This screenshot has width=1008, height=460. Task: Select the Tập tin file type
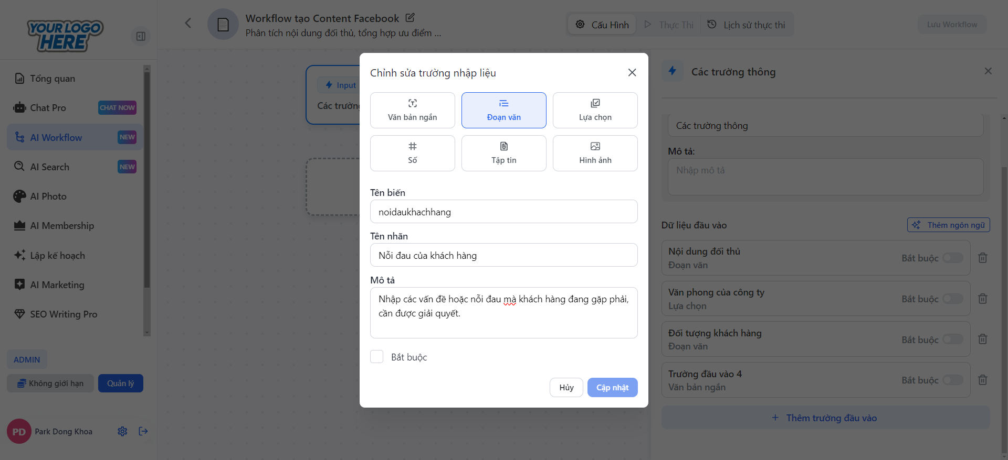tap(503, 153)
